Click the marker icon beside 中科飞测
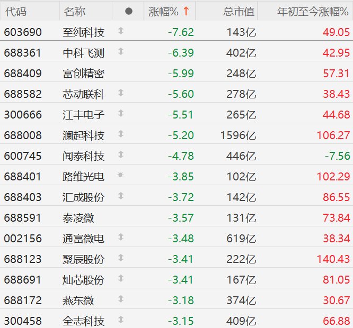The height and width of the screenshot is (328, 353). [x=121, y=52]
